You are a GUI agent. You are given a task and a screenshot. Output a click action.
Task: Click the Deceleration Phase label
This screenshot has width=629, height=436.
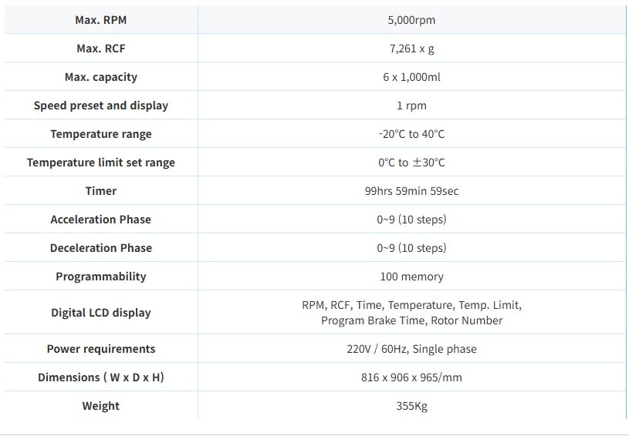click(x=101, y=248)
